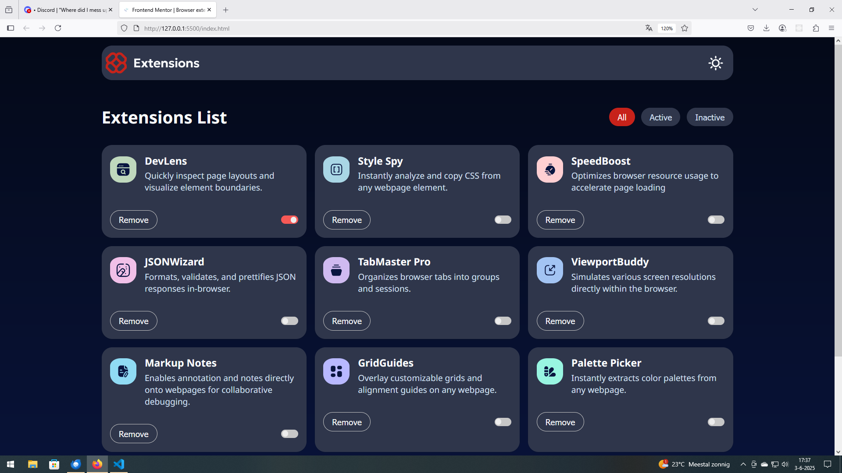This screenshot has width=842, height=473.
Task: Click the Style Spy extension icon
Action: click(336, 169)
